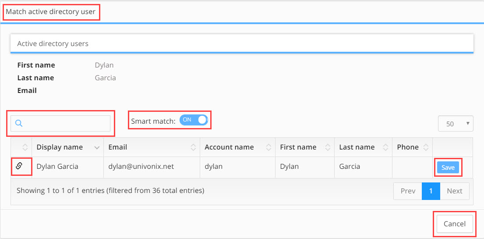Image resolution: width=484 pixels, height=239 pixels.
Task: Click the link icon beside Dylan Garcia
Action: coord(19,166)
